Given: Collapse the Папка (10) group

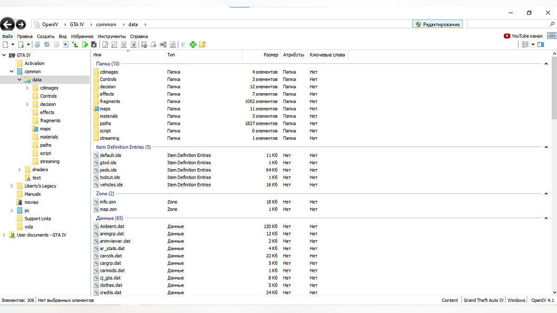Looking at the screenshot, I should click(546, 64).
